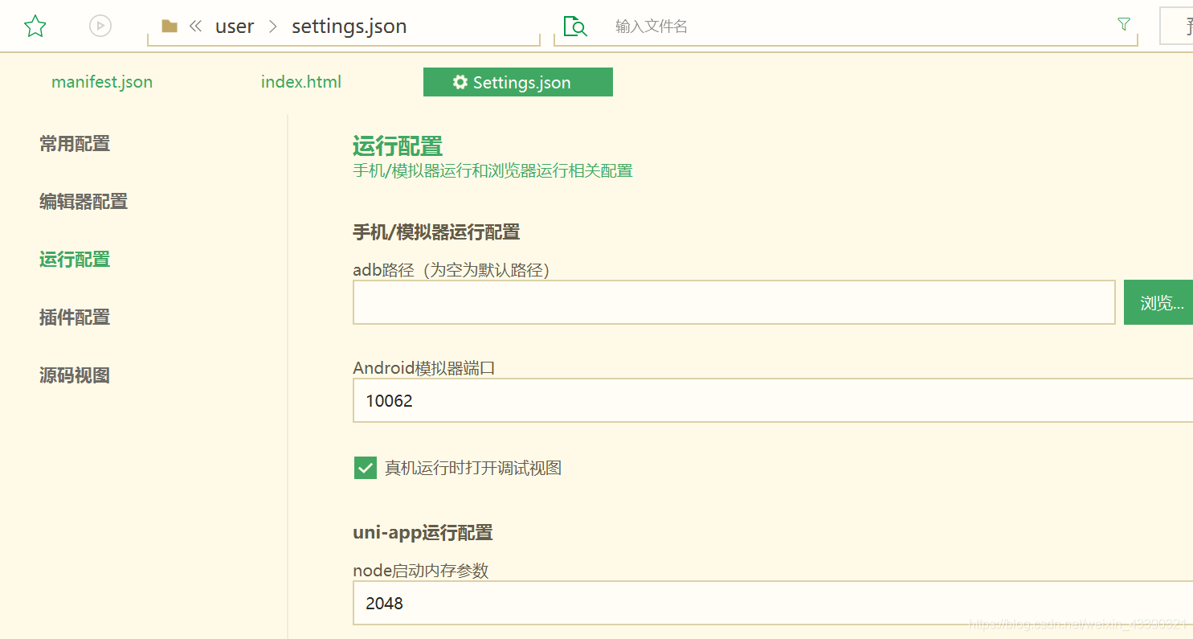Click the folder icon in breadcrumb
Image resolution: width=1193 pixels, height=639 pixels.
pos(170,27)
